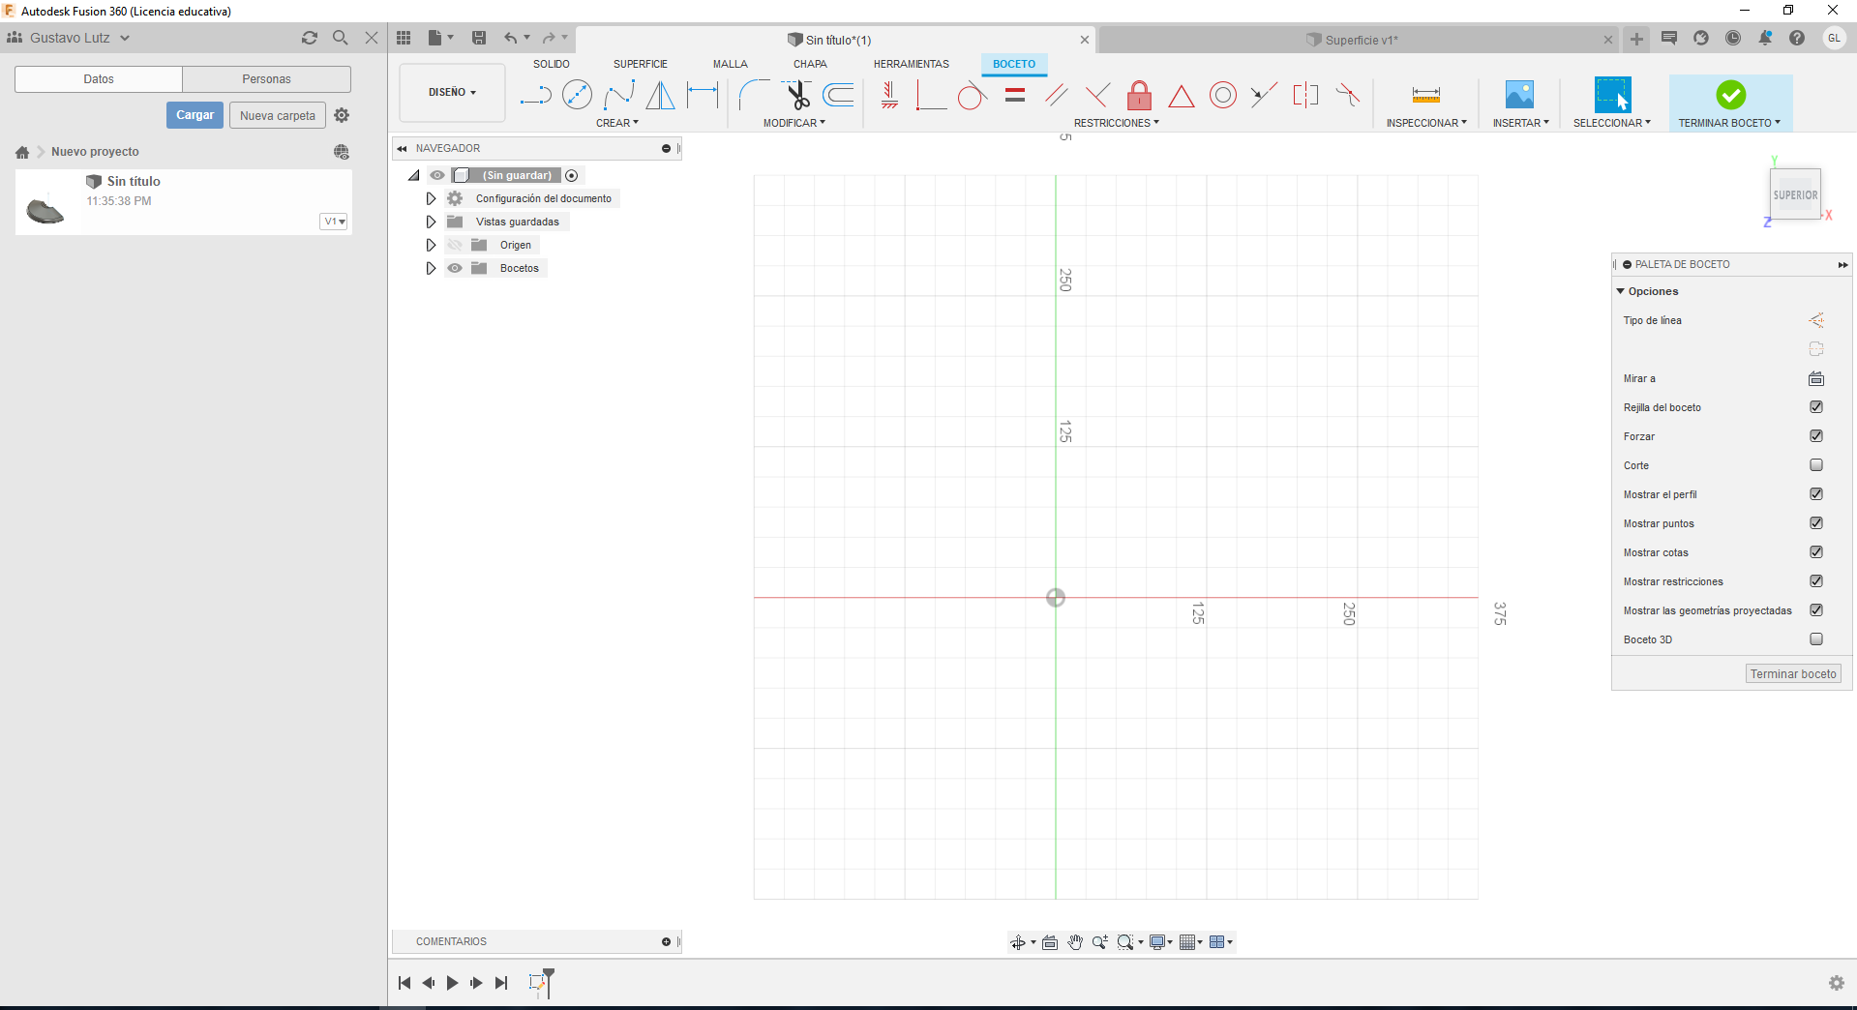This screenshot has width=1857, height=1010.
Task: Open the DISEÑO workspace dropdown
Action: [x=452, y=93]
